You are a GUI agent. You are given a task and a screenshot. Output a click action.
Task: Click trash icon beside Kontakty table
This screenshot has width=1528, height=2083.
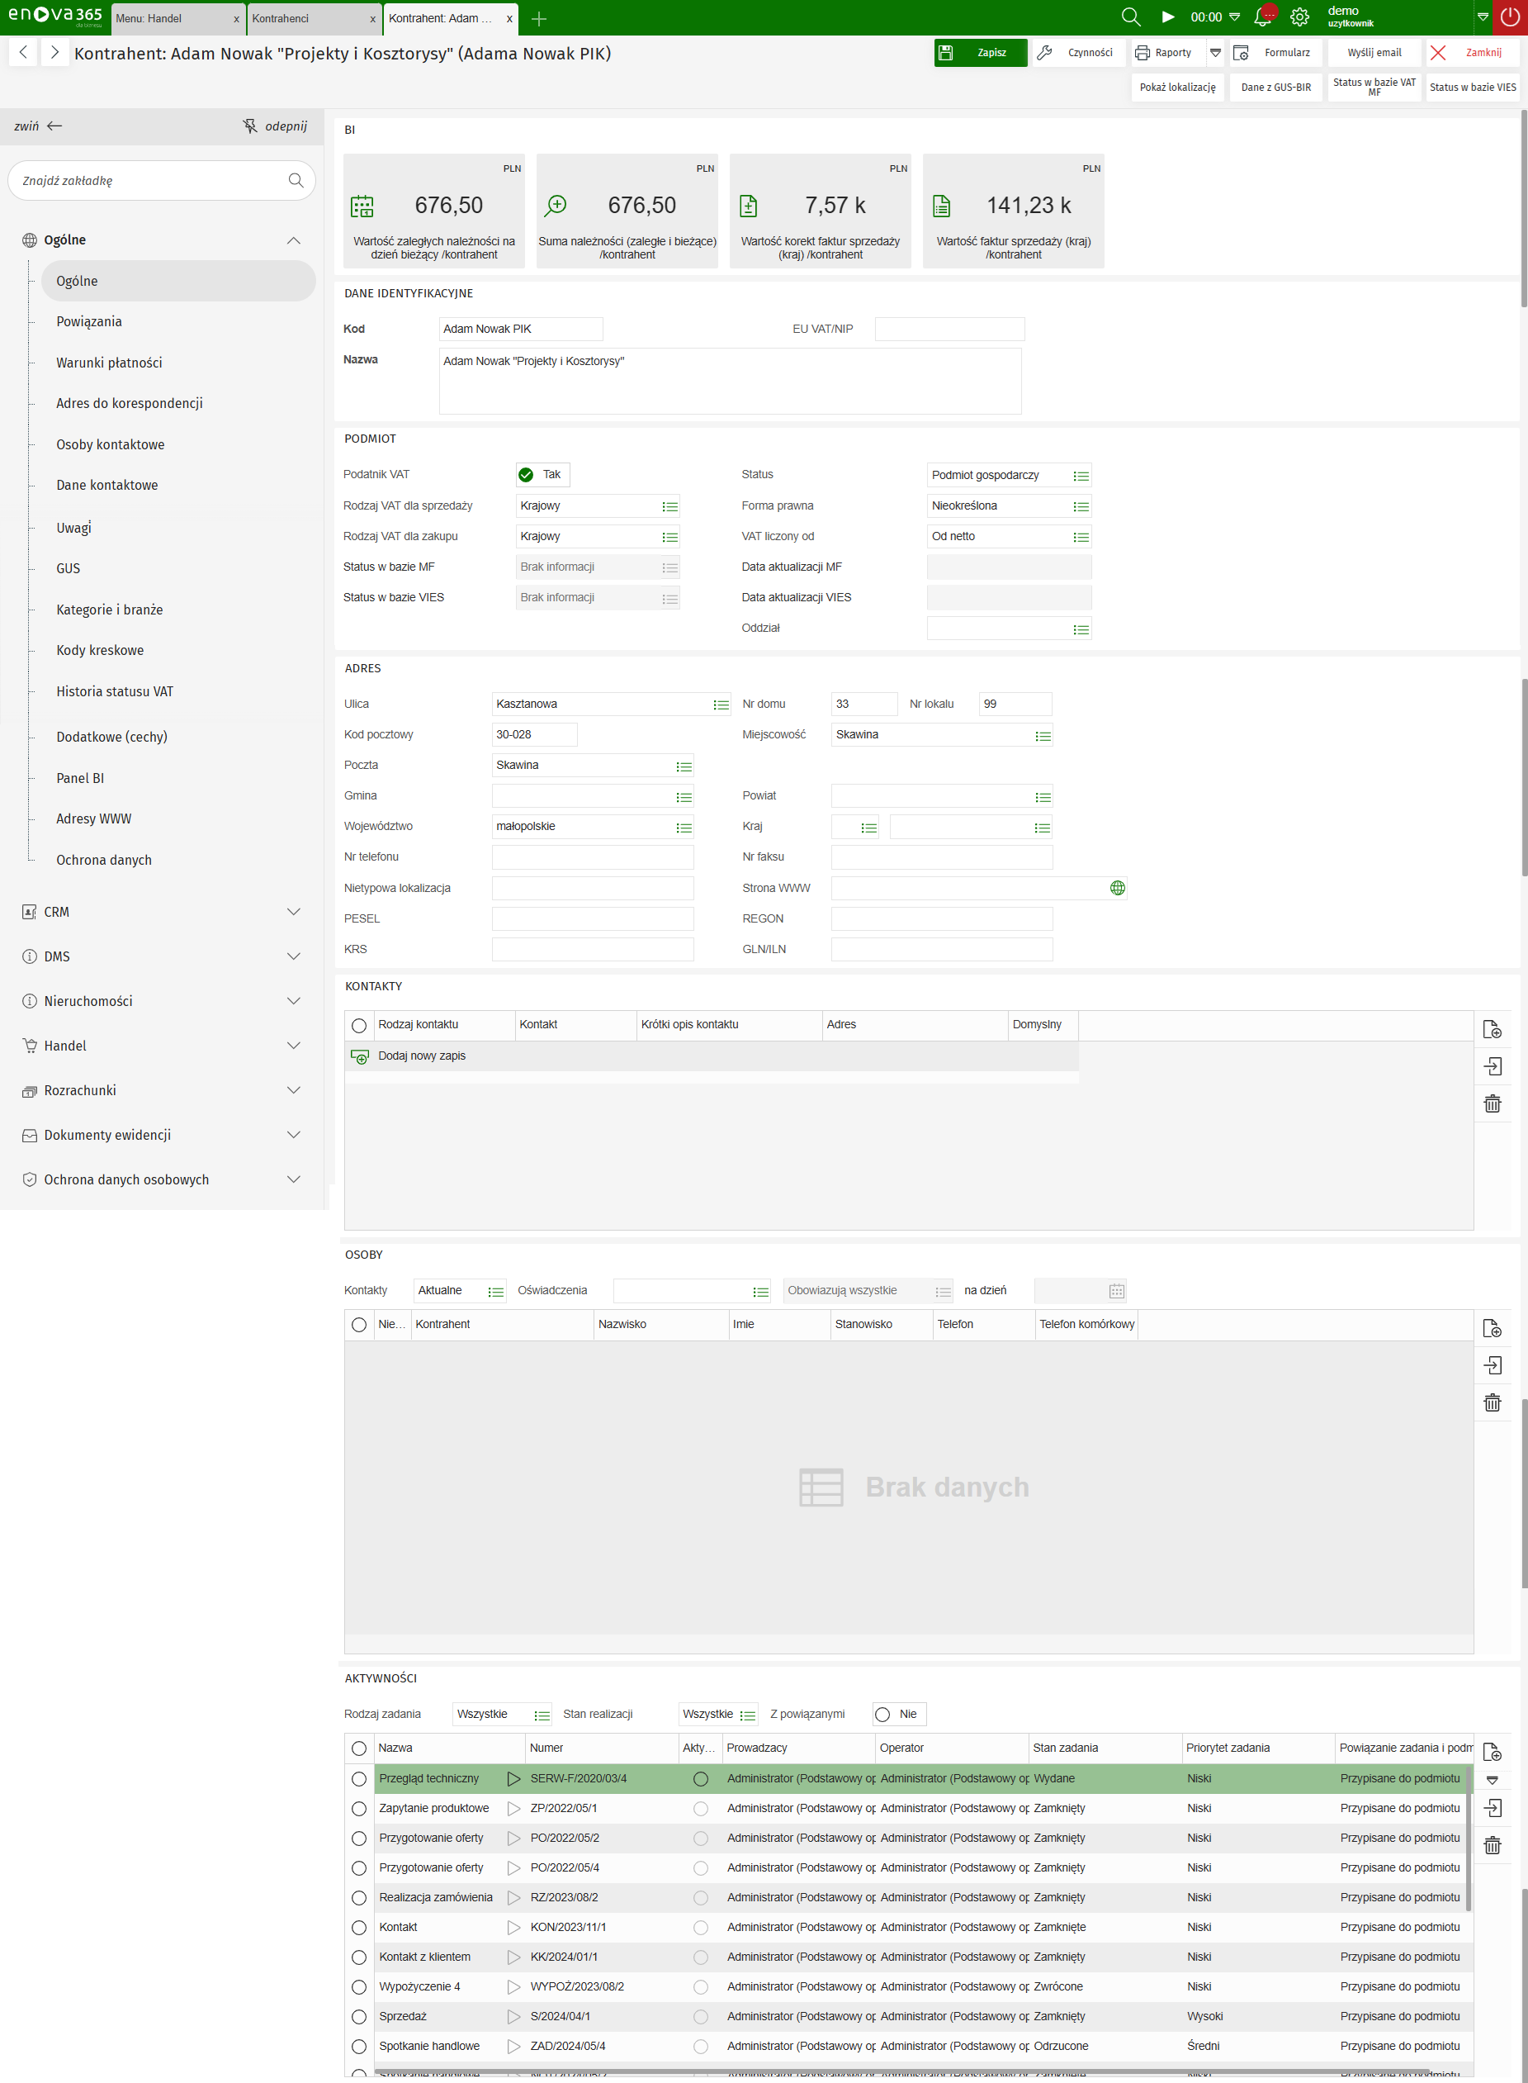[x=1492, y=1104]
